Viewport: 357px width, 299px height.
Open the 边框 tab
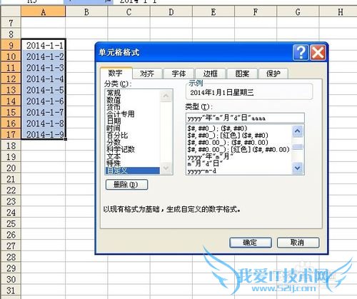(x=210, y=74)
